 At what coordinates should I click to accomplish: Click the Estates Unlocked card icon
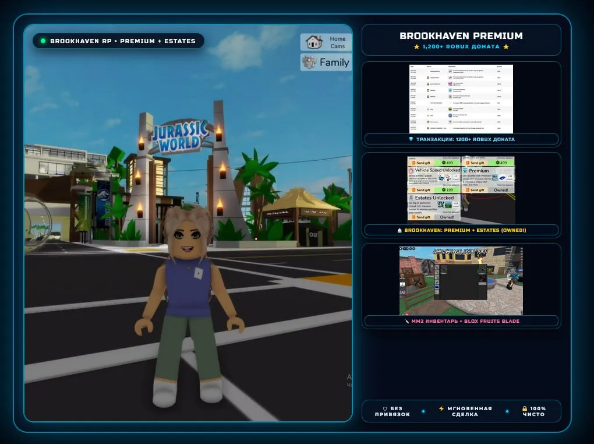(411, 198)
